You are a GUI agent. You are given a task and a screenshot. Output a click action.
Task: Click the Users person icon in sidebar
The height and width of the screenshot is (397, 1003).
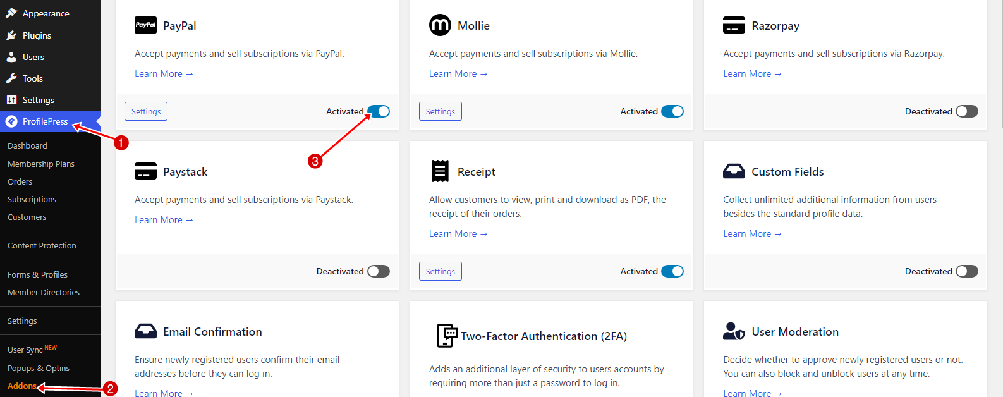[11, 57]
